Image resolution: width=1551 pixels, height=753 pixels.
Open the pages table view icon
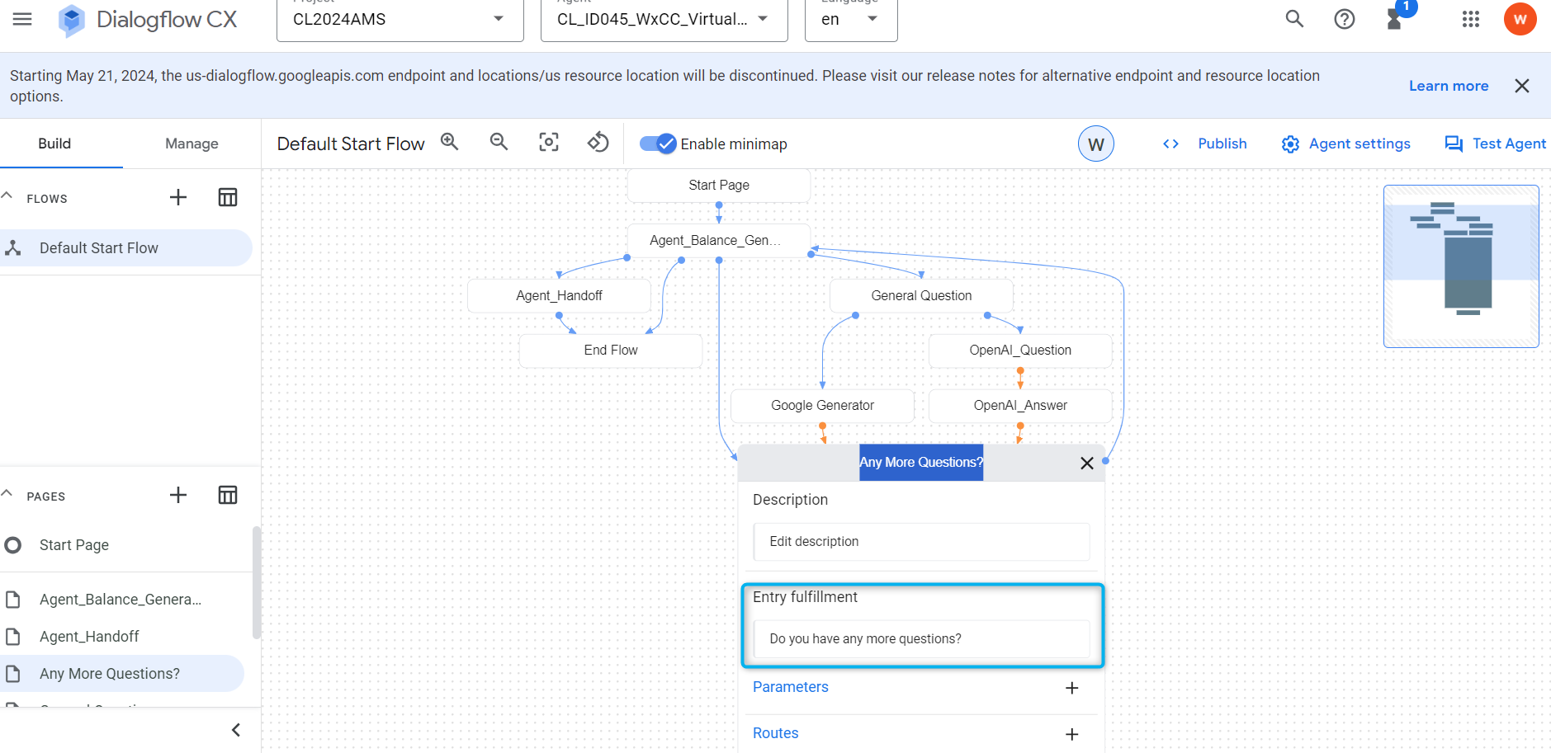tap(228, 495)
